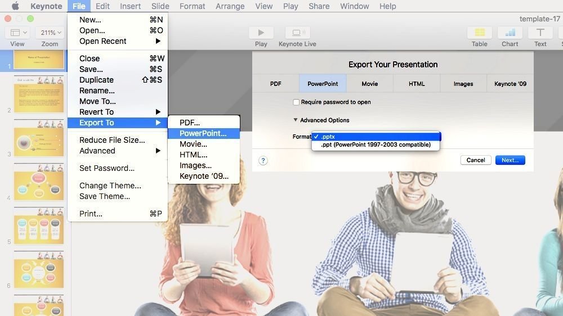Start Keynote Live from the toolbar

coord(297,33)
